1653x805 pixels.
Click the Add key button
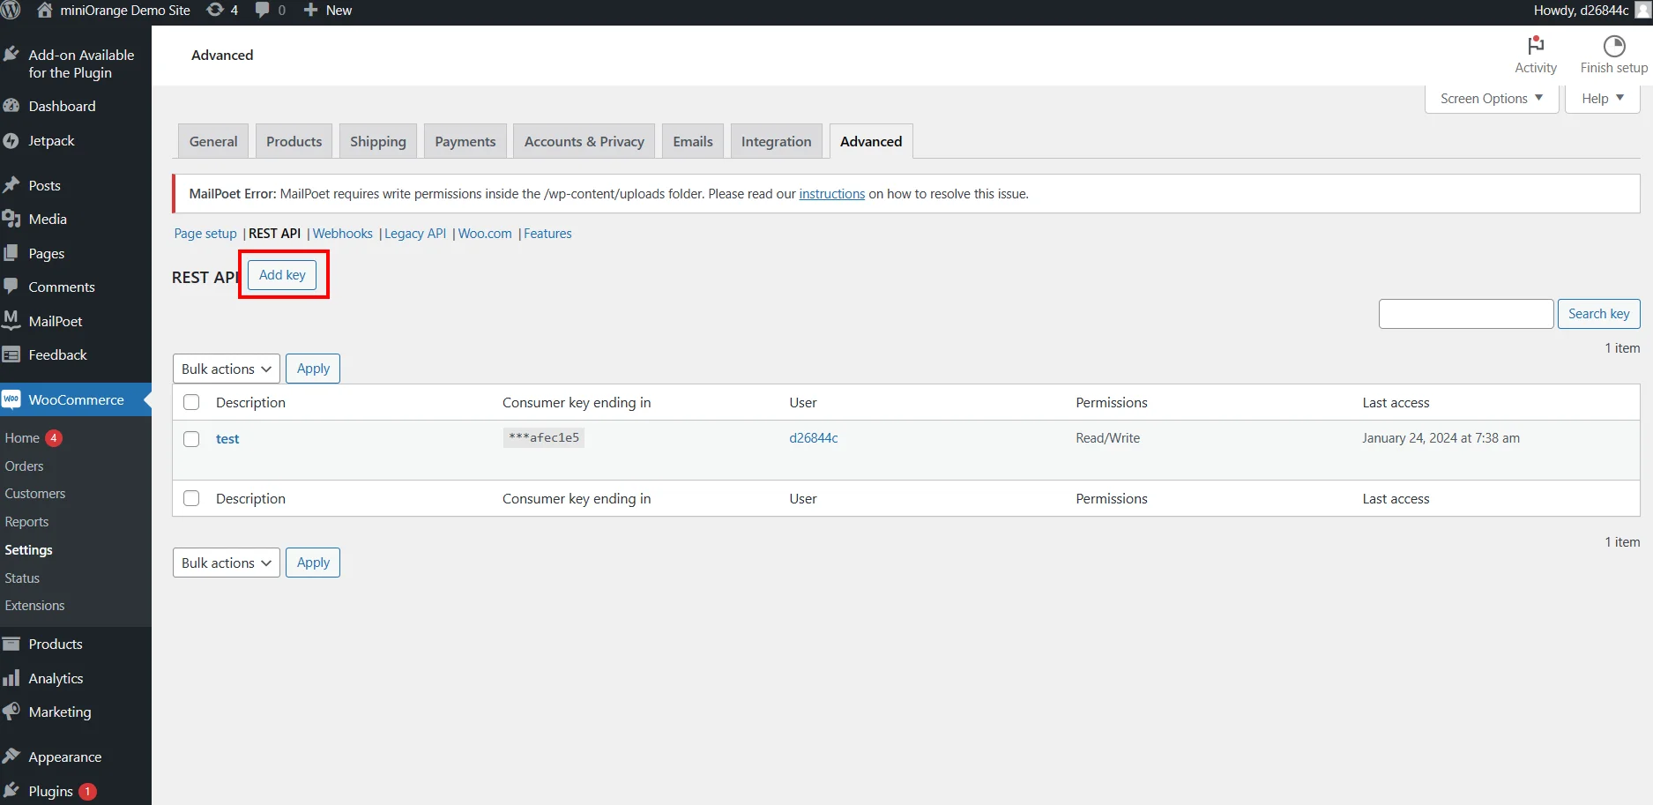[281, 274]
